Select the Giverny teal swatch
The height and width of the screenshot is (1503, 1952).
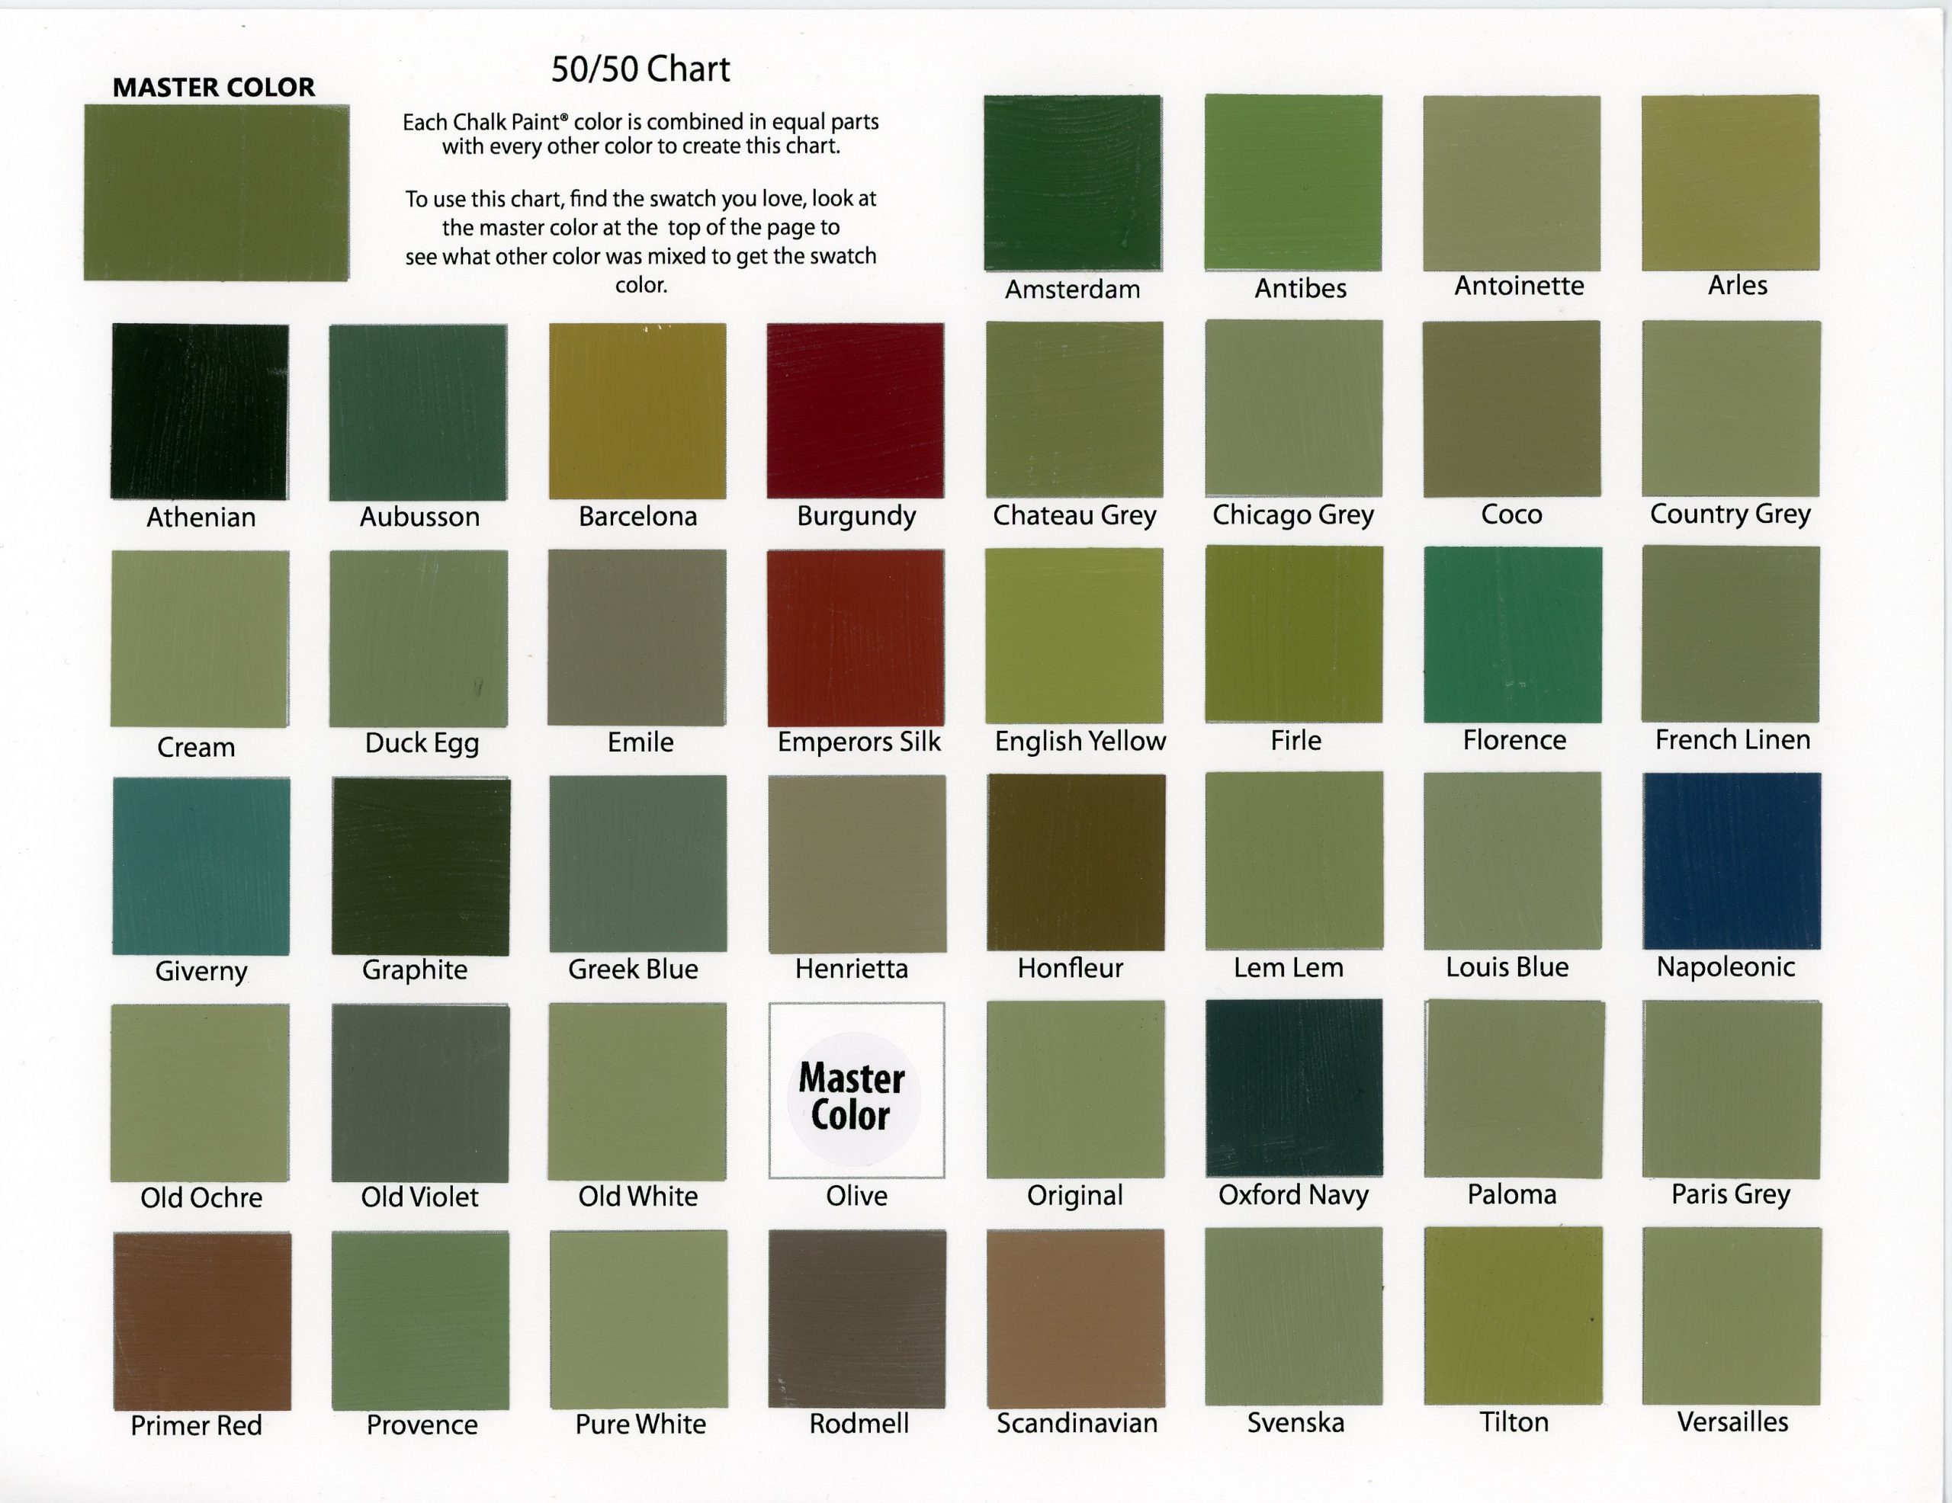point(201,866)
